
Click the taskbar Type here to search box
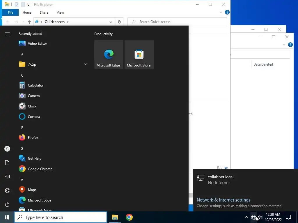point(61,217)
